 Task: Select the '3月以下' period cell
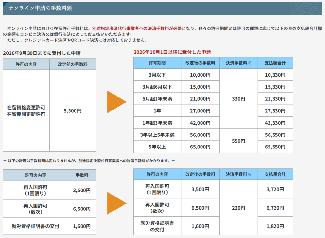tap(157, 75)
